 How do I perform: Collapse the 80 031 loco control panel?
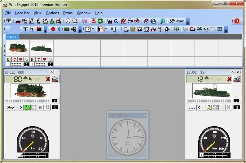[51, 72]
